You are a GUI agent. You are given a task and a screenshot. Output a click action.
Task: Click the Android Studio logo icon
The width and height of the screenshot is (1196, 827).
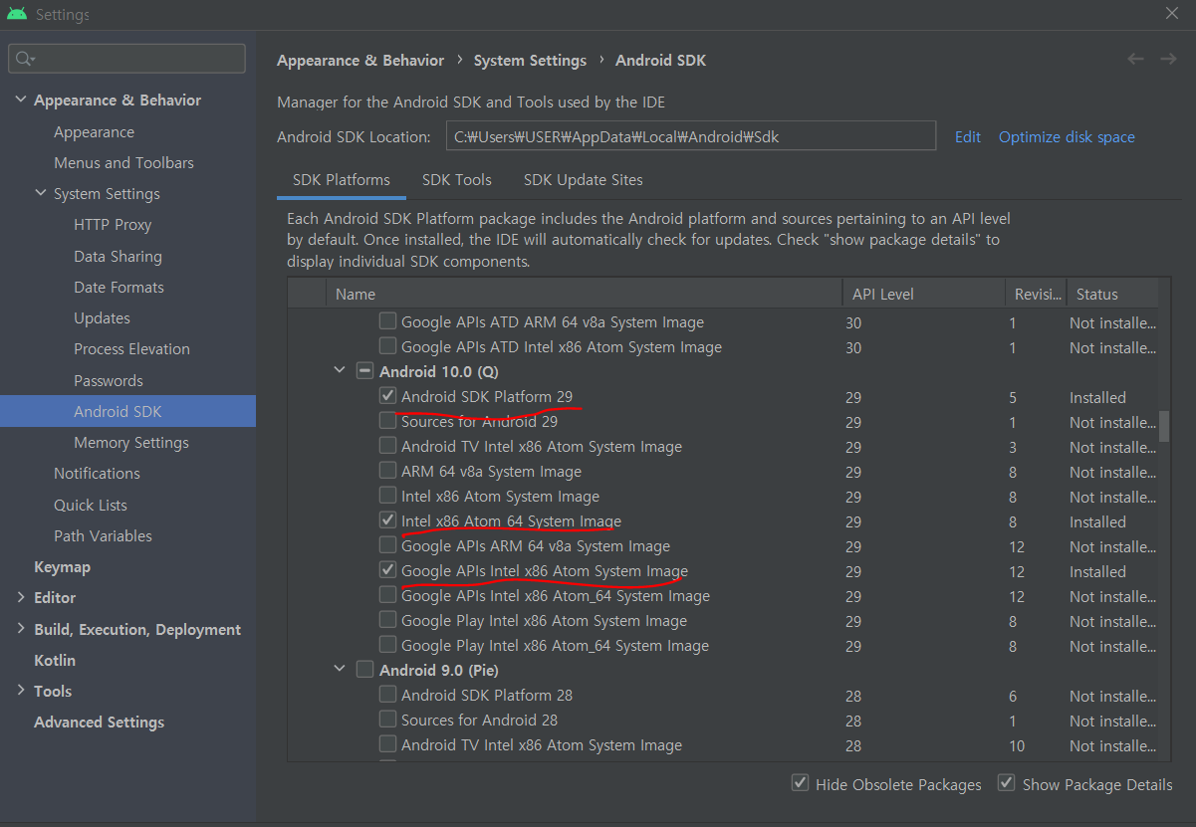(x=17, y=14)
